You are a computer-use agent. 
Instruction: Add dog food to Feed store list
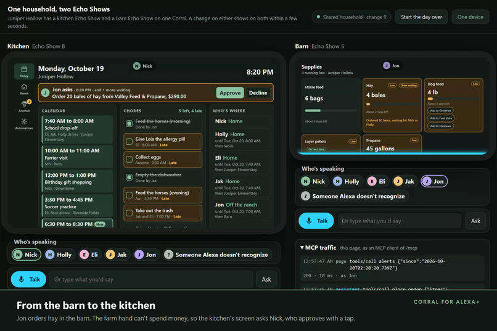441,118
